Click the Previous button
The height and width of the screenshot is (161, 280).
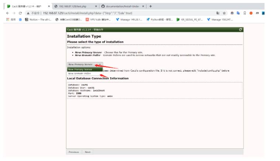(73, 152)
